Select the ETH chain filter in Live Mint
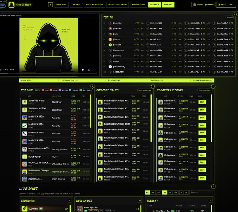The image size is (238, 212). point(158,192)
